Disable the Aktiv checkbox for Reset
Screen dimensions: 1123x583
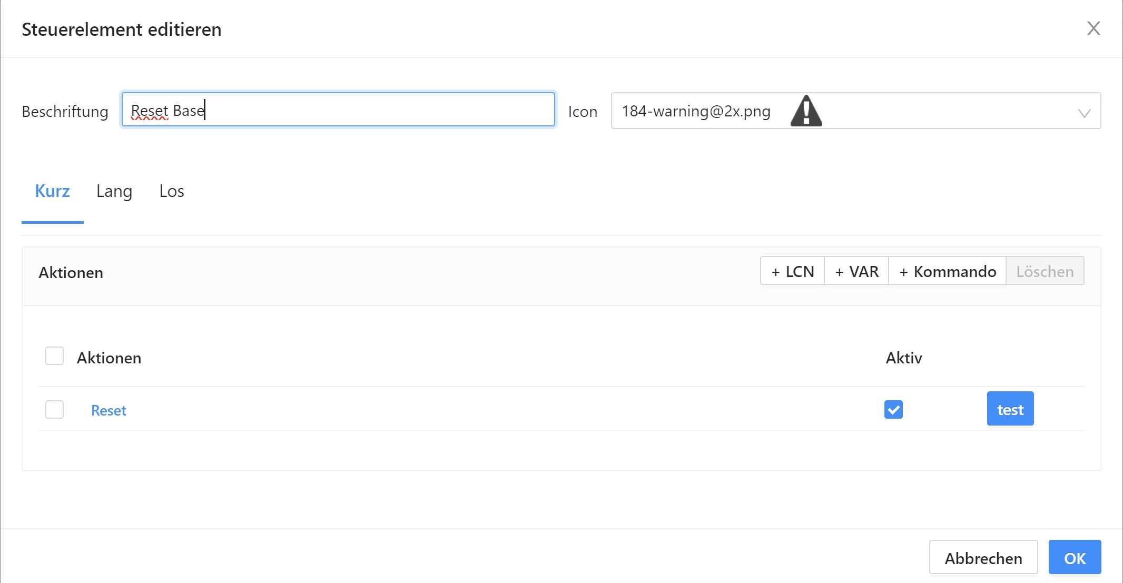pos(893,409)
